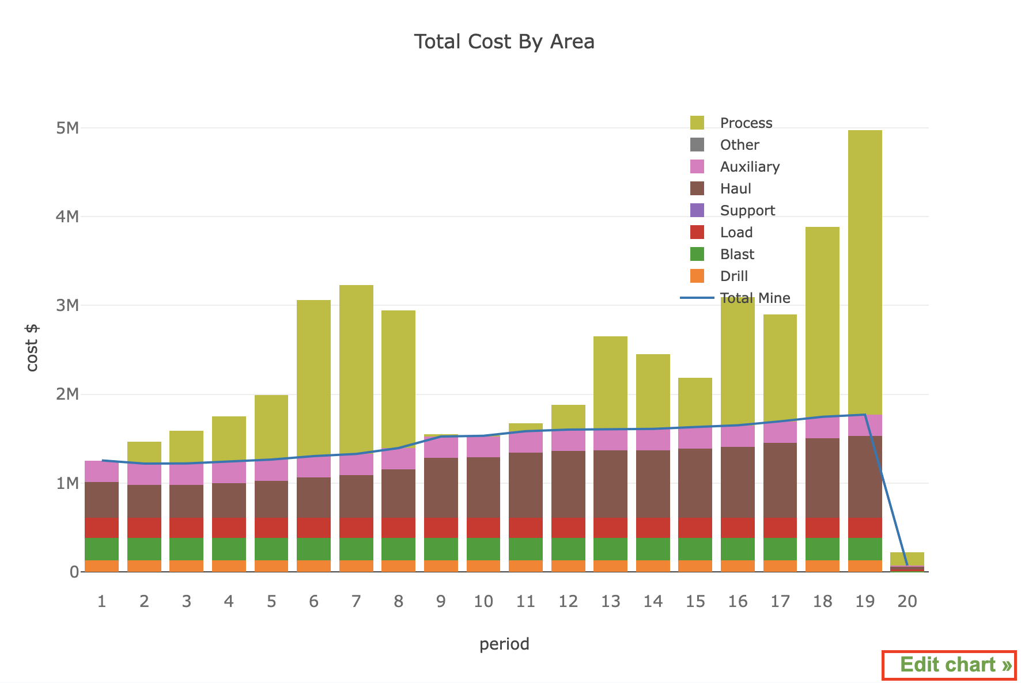Click the Auxiliary segment at period 3
1021x683 pixels.
pyautogui.click(x=186, y=475)
